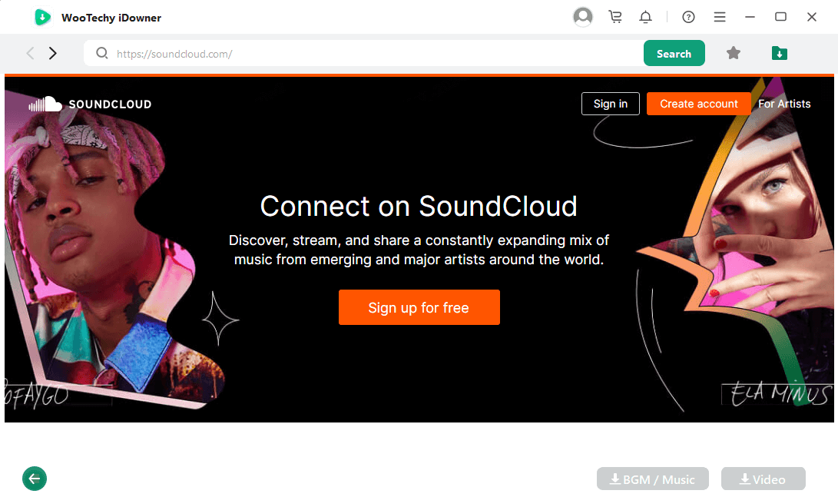The image size is (838, 497).
Task: Open the shopping cart icon
Action: click(x=615, y=17)
